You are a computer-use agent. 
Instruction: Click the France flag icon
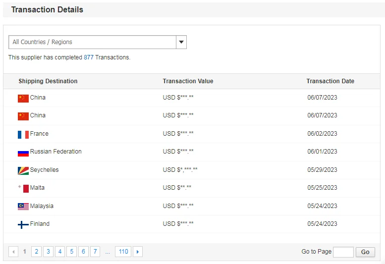click(x=23, y=134)
